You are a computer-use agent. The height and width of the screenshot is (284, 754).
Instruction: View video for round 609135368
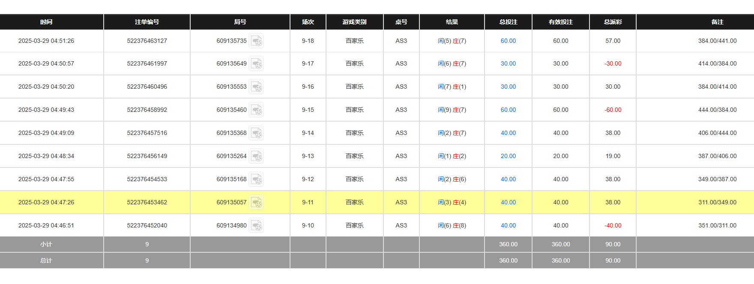point(256,133)
